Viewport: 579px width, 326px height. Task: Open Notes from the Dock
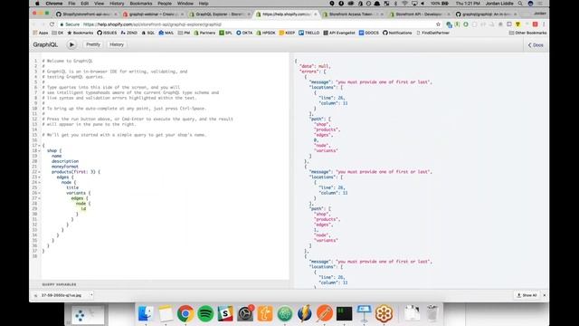(166, 313)
